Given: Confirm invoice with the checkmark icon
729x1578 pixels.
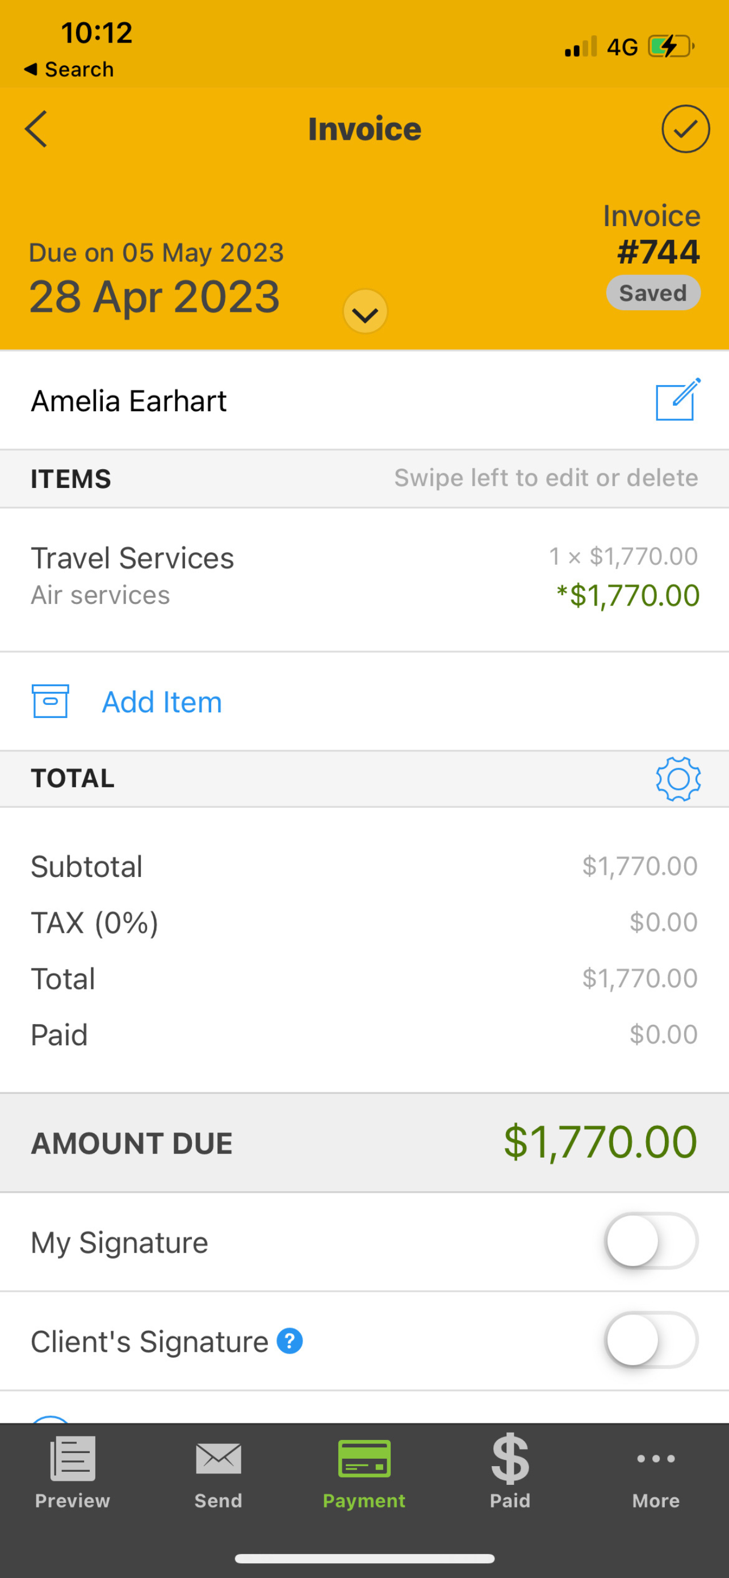Looking at the screenshot, I should 685,128.
